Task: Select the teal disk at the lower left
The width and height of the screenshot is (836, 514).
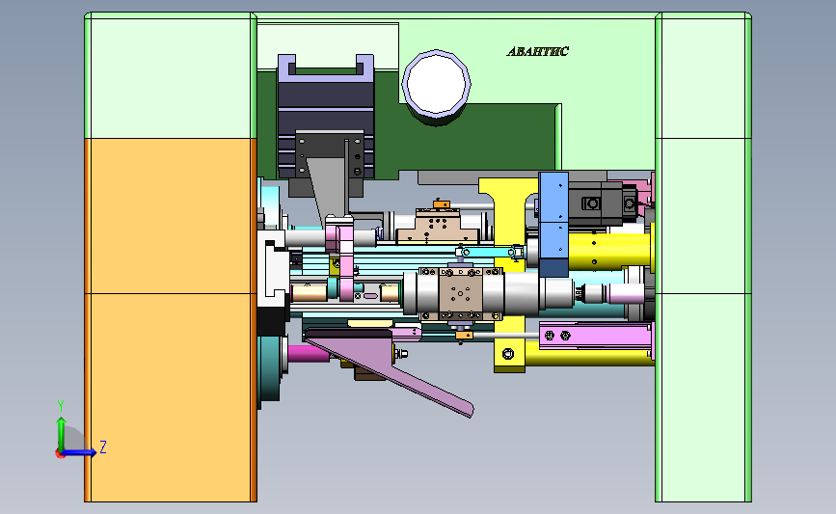Action: tap(271, 368)
